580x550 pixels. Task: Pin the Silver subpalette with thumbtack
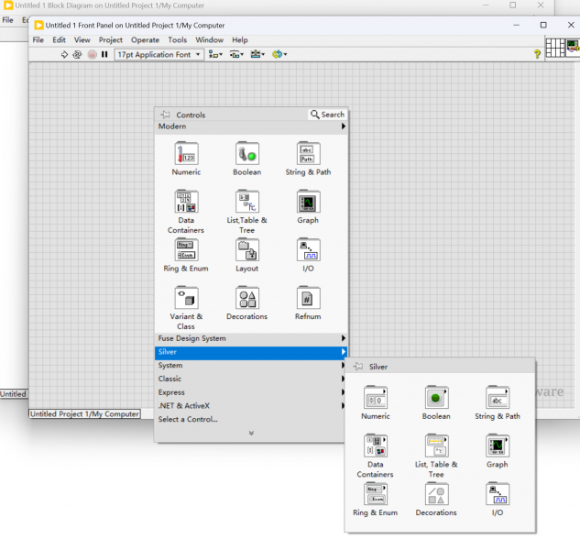[x=357, y=367]
